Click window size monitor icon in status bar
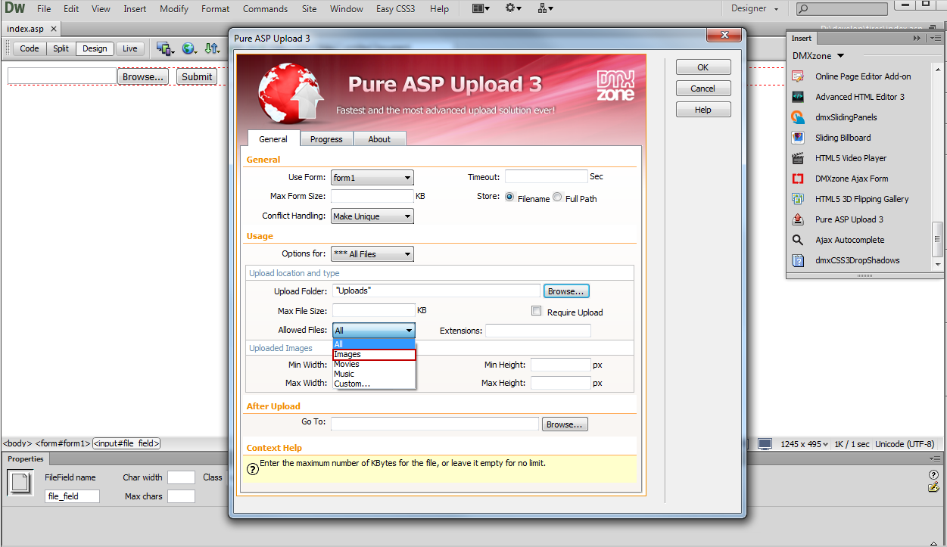The height and width of the screenshot is (547, 947). (x=765, y=444)
